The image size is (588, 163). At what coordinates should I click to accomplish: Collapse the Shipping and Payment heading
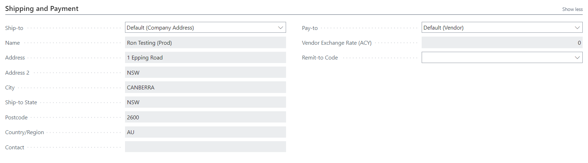click(42, 8)
